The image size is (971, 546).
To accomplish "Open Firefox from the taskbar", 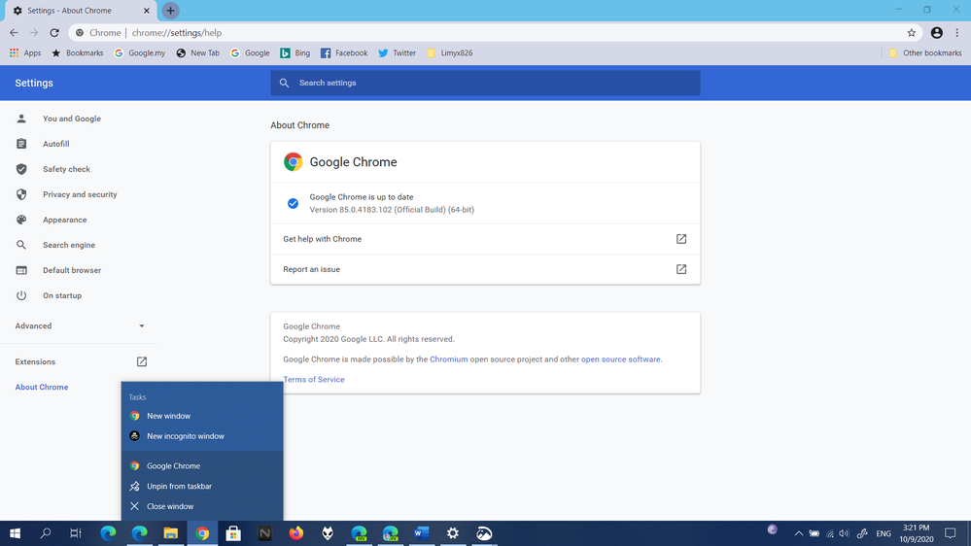I will coord(296,533).
